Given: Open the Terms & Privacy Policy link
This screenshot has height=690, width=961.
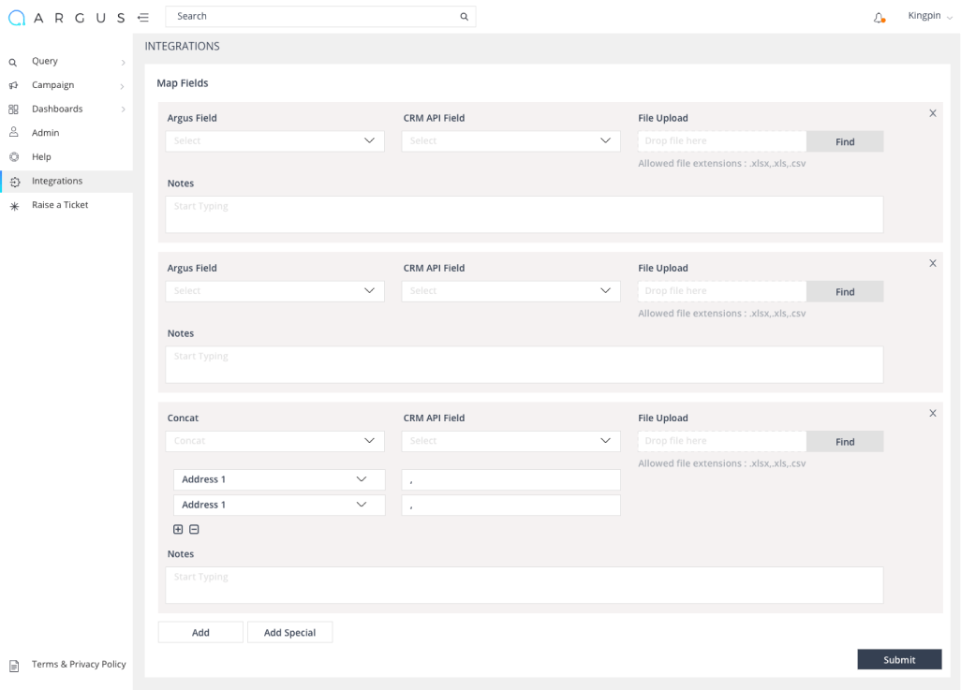Looking at the screenshot, I should [79, 665].
